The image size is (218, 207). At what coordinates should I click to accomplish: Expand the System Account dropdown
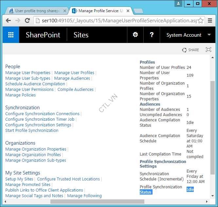(209, 34)
